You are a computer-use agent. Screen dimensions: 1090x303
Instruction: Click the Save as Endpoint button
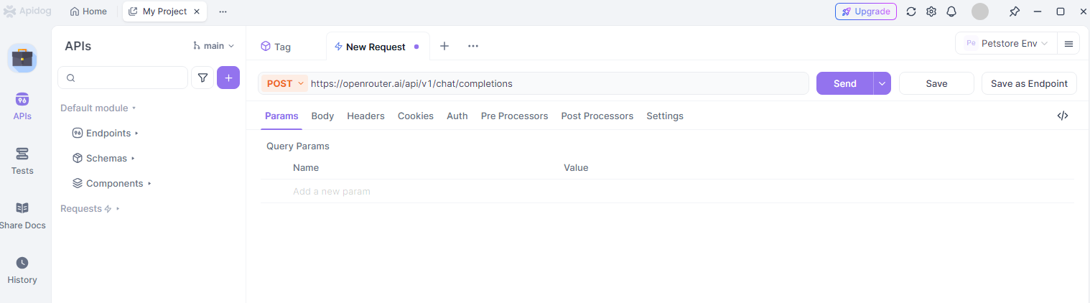[1029, 83]
